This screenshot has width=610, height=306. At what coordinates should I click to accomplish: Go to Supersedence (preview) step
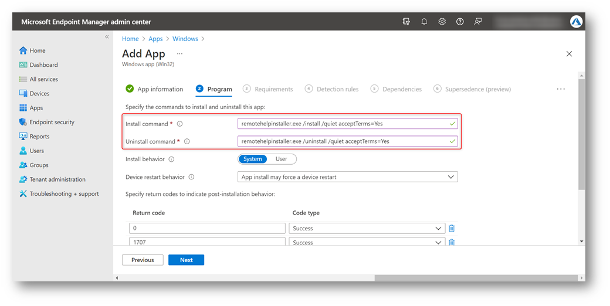click(x=472, y=89)
